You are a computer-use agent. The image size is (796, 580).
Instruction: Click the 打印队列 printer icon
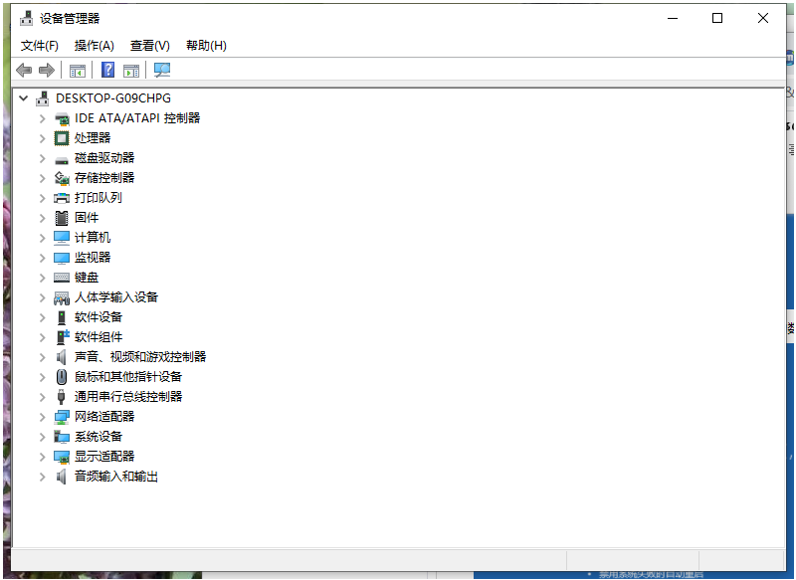(x=62, y=198)
